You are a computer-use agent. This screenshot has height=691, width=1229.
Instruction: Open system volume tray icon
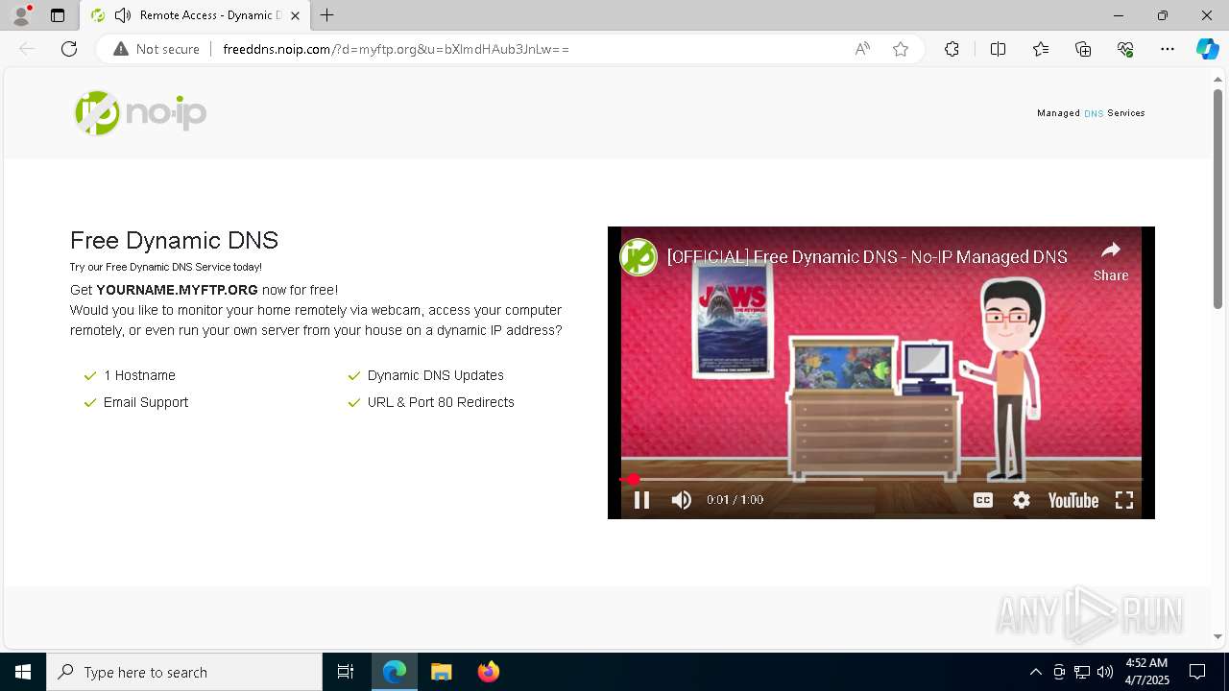[1105, 672]
